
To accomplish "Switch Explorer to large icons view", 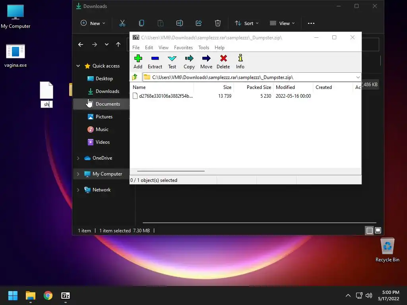I will (378, 230).
